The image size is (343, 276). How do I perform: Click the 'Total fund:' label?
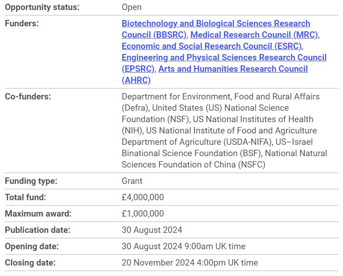coord(25,197)
